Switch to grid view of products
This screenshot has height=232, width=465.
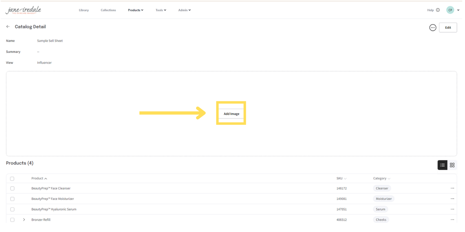point(452,165)
